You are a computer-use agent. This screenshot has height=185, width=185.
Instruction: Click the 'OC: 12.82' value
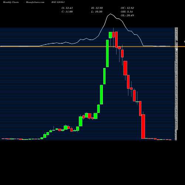coord(127,8)
